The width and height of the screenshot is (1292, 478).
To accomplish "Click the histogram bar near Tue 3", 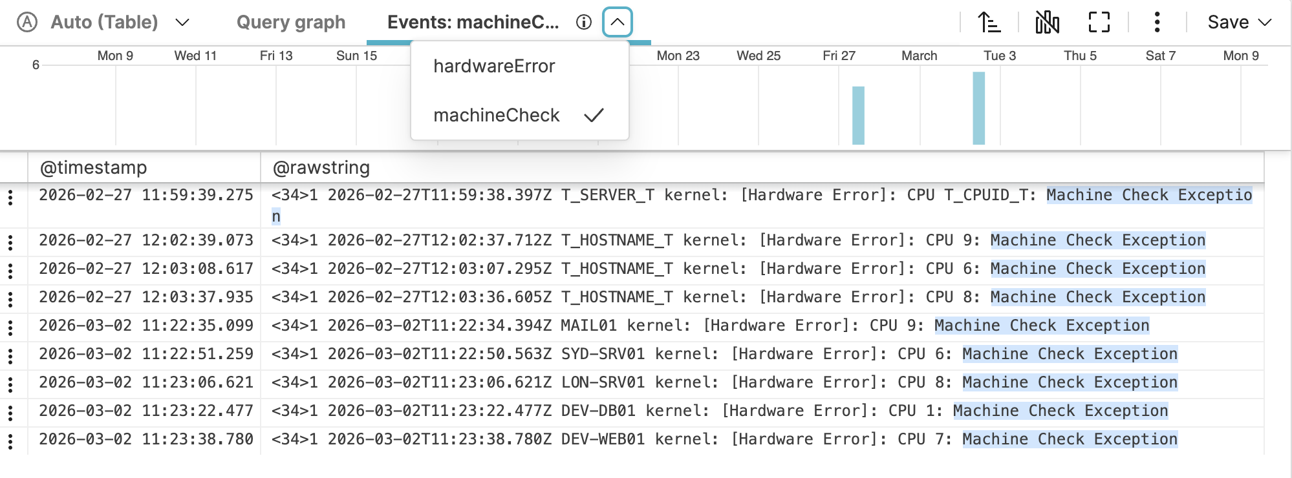I will [978, 109].
